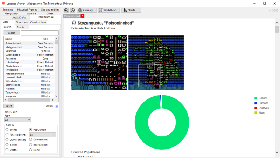The height and width of the screenshot is (158, 280).
Task: Select the Deaths sort radio button
Action: [x=7, y=150]
